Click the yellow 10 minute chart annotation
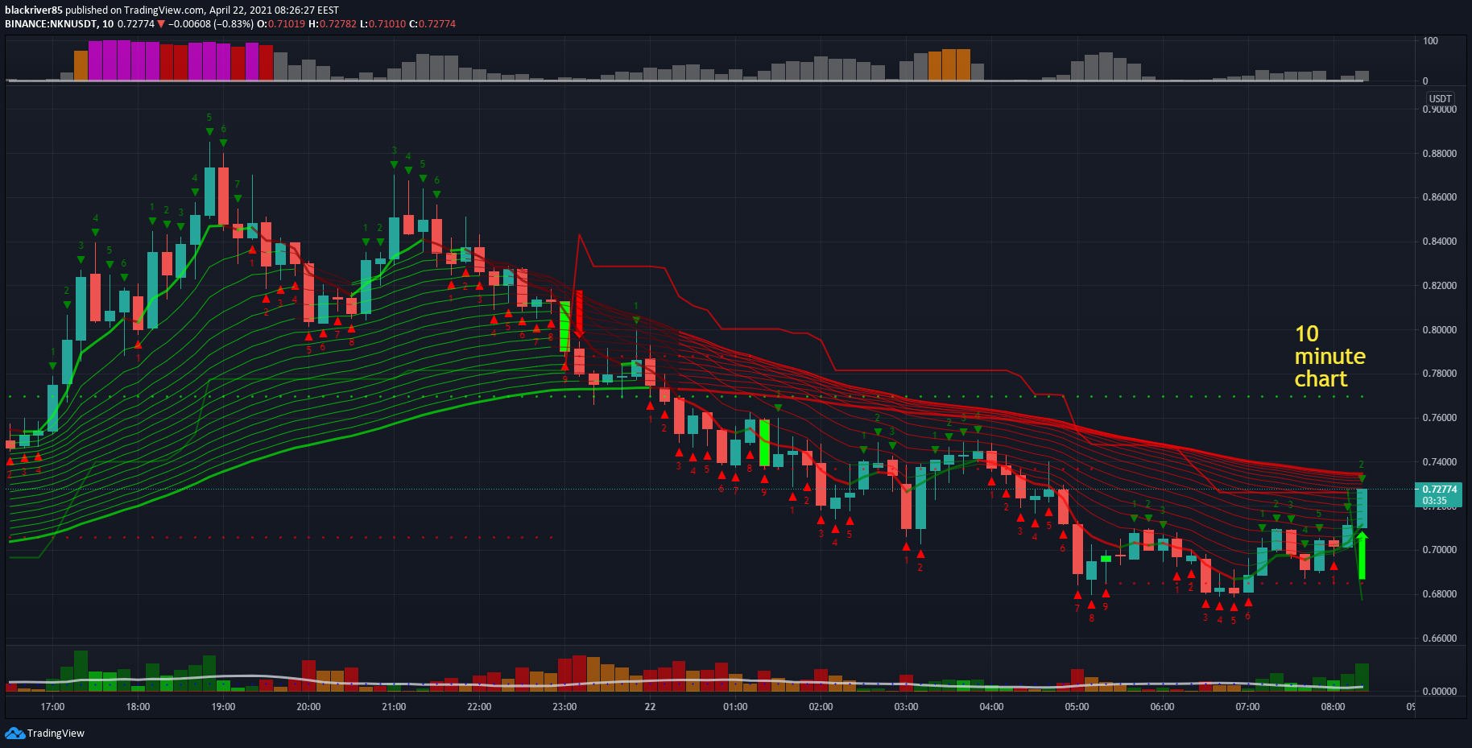The width and height of the screenshot is (1472, 748). click(x=1329, y=356)
